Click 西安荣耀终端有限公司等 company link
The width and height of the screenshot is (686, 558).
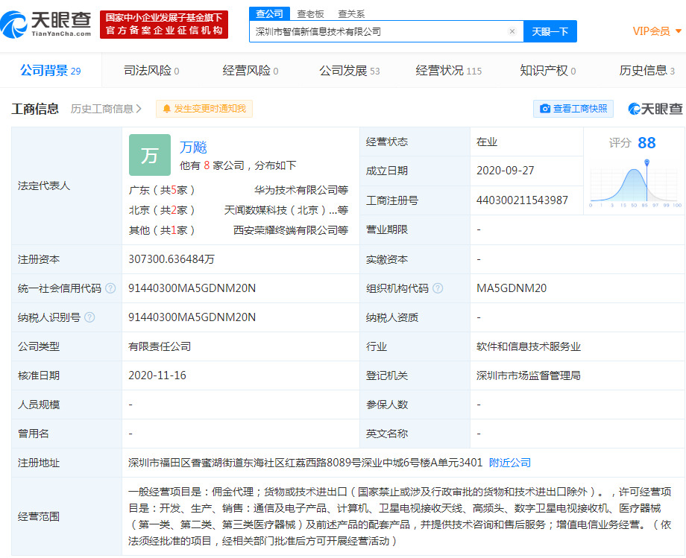tap(291, 230)
